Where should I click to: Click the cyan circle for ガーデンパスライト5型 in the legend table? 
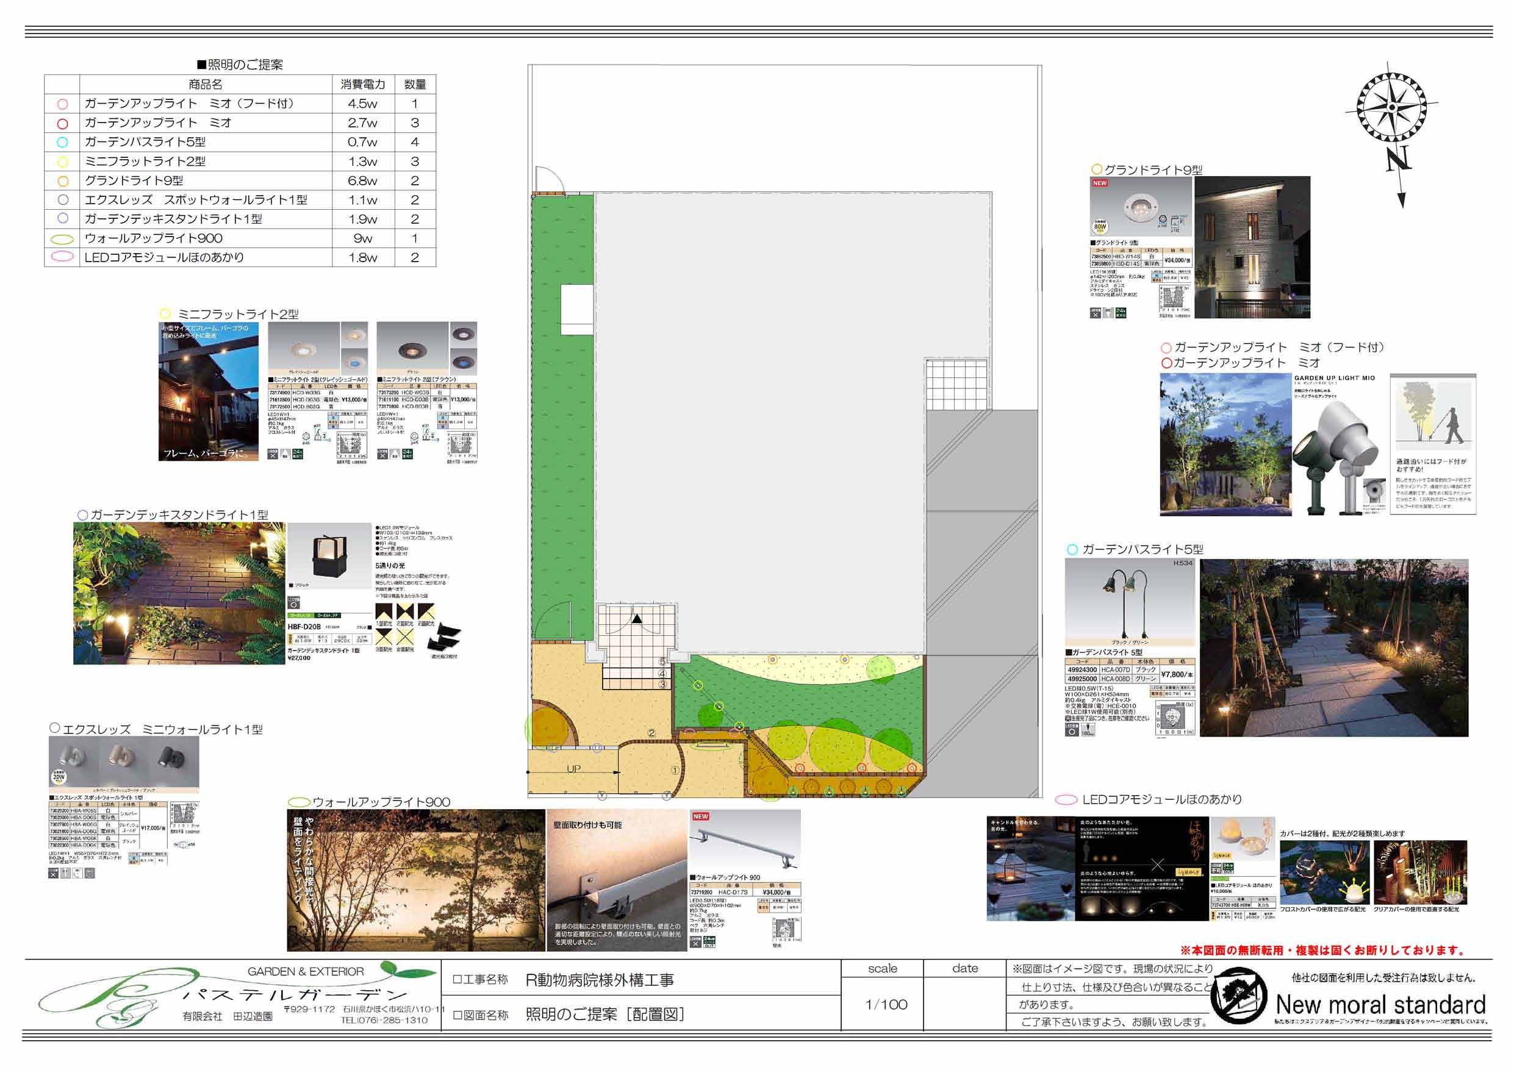[x=62, y=143]
